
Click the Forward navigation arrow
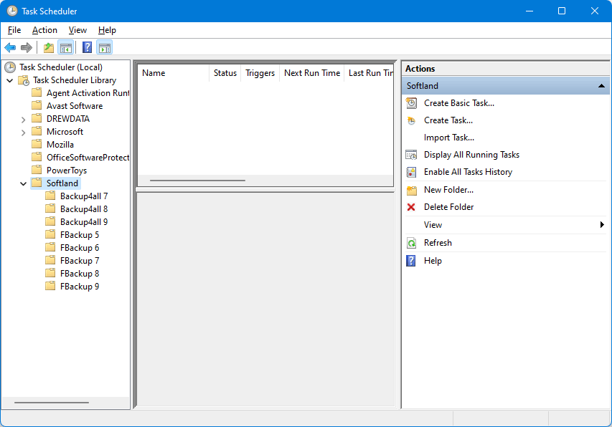(x=27, y=47)
